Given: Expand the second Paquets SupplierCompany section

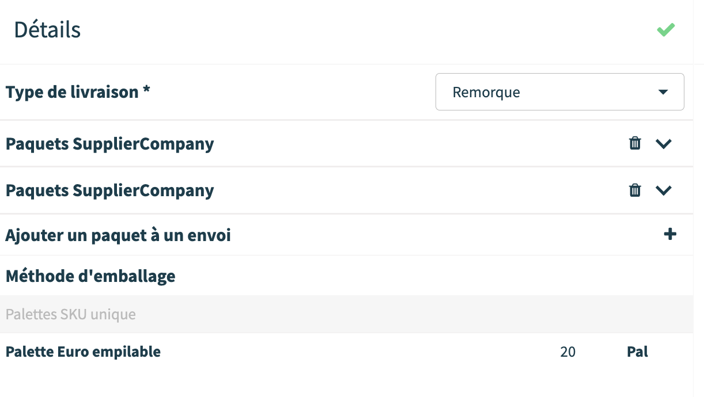Looking at the screenshot, I should (x=664, y=190).
